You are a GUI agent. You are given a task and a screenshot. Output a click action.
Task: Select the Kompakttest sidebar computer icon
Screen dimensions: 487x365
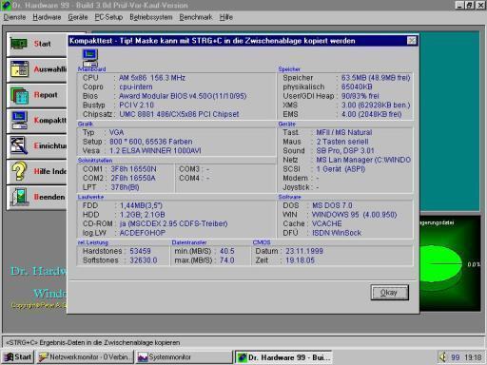coord(19,120)
